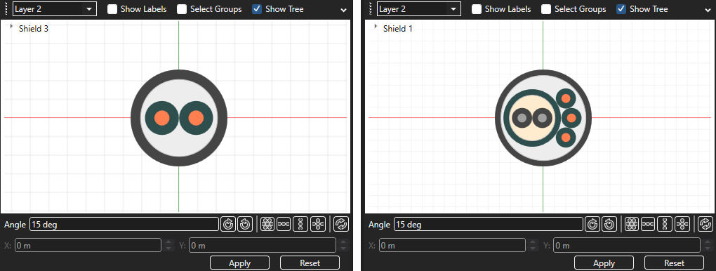716x271 pixels.
Task: Open Layer 2 dropdown in left panel
Action: [55, 9]
